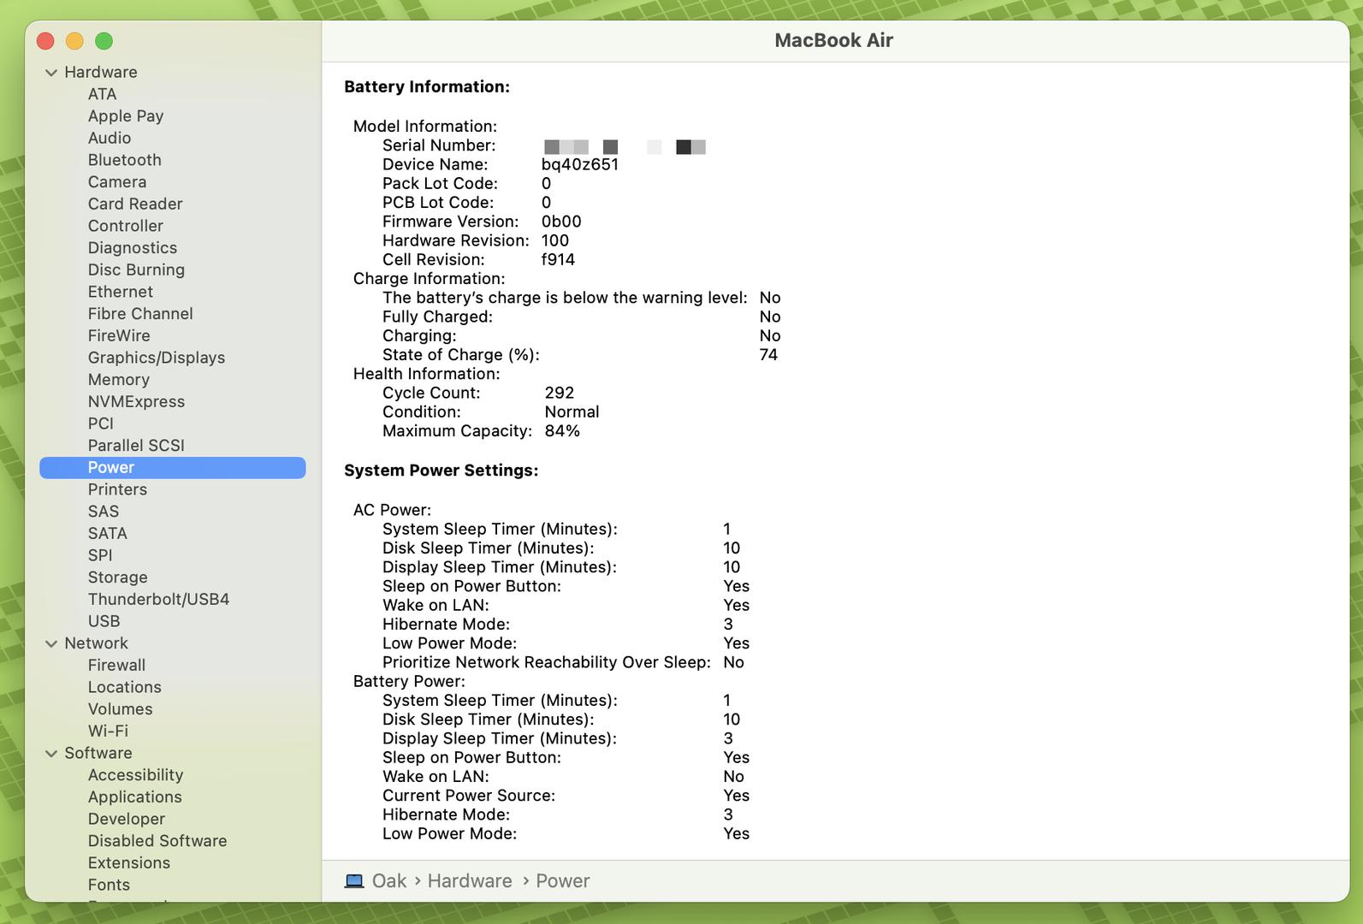Click the Software category label
This screenshot has height=924, width=1363.
tap(98, 753)
